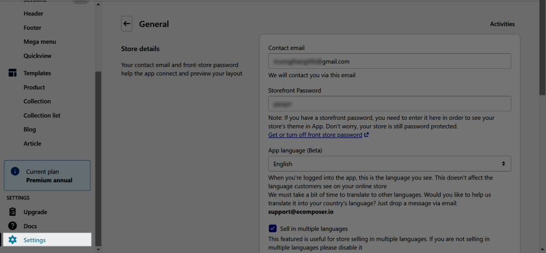Select Collection list in sidebar

coord(42,115)
